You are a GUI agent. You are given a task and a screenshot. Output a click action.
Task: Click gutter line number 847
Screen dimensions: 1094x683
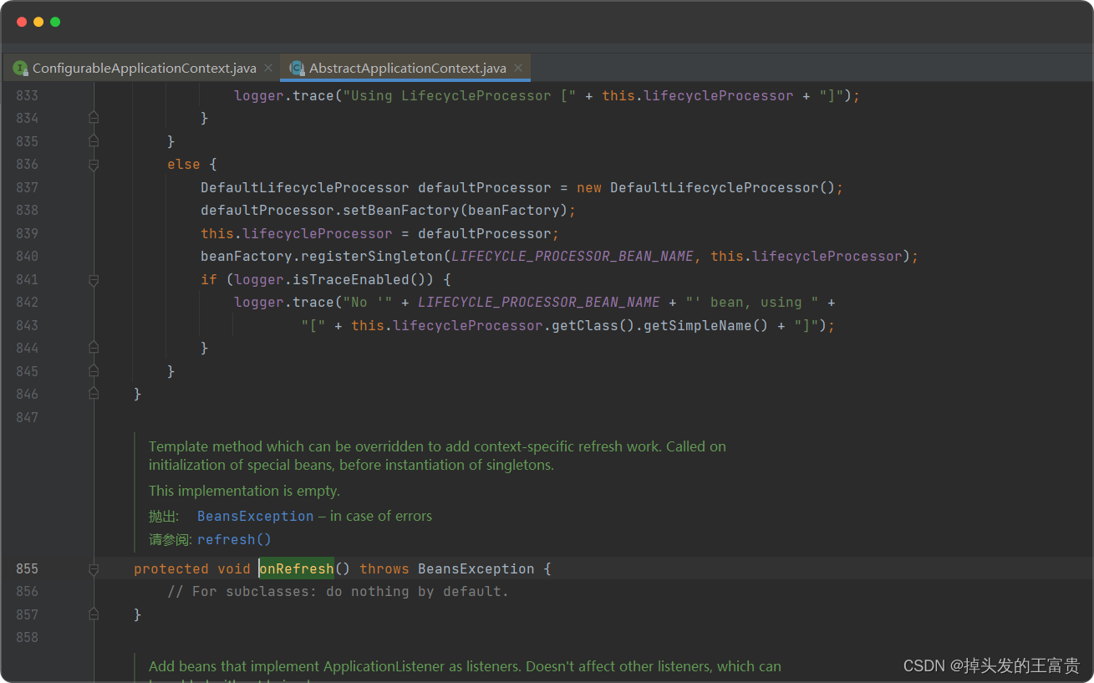point(27,417)
